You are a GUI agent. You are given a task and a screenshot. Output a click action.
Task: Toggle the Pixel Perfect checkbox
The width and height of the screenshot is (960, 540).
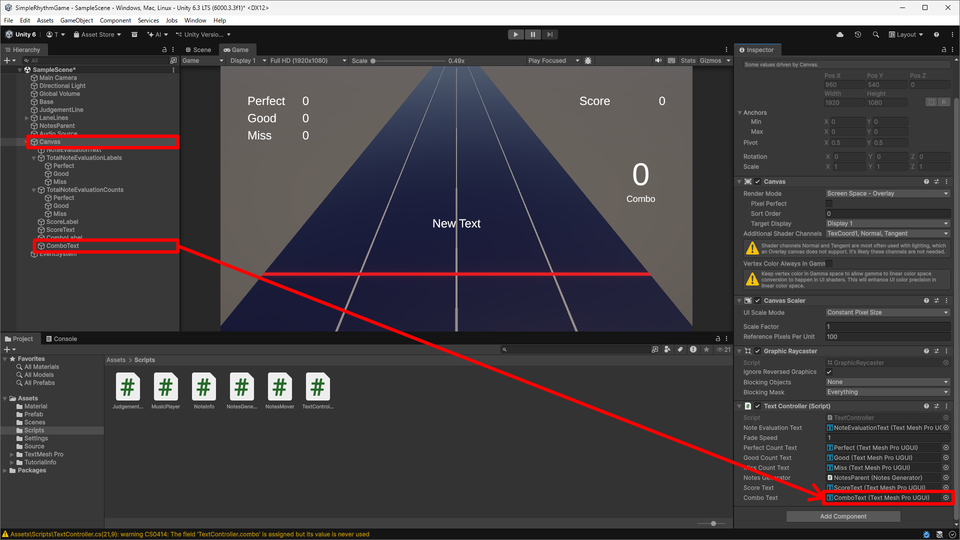click(x=829, y=203)
